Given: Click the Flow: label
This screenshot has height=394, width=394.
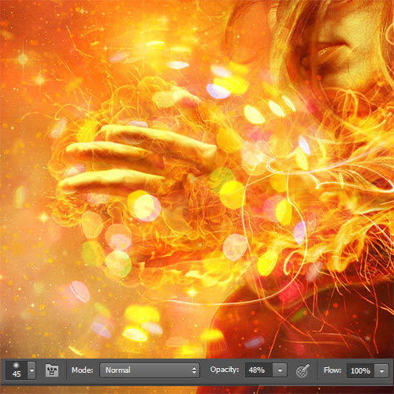Looking at the screenshot, I should point(333,370).
